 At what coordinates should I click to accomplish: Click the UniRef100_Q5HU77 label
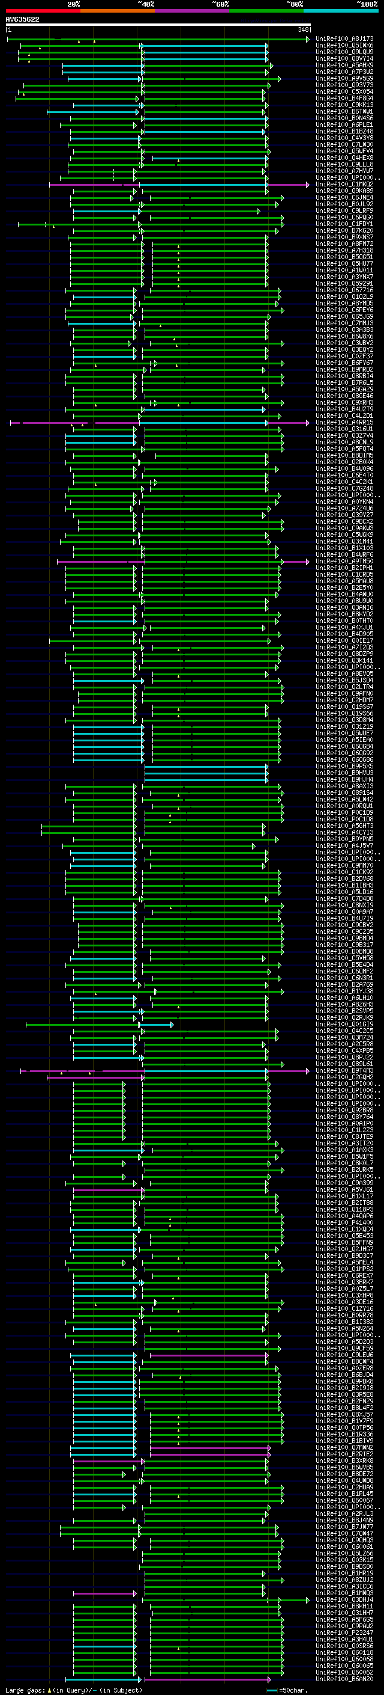click(344, 263)
